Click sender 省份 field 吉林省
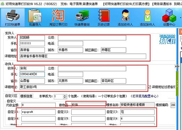 pos(32,50)
